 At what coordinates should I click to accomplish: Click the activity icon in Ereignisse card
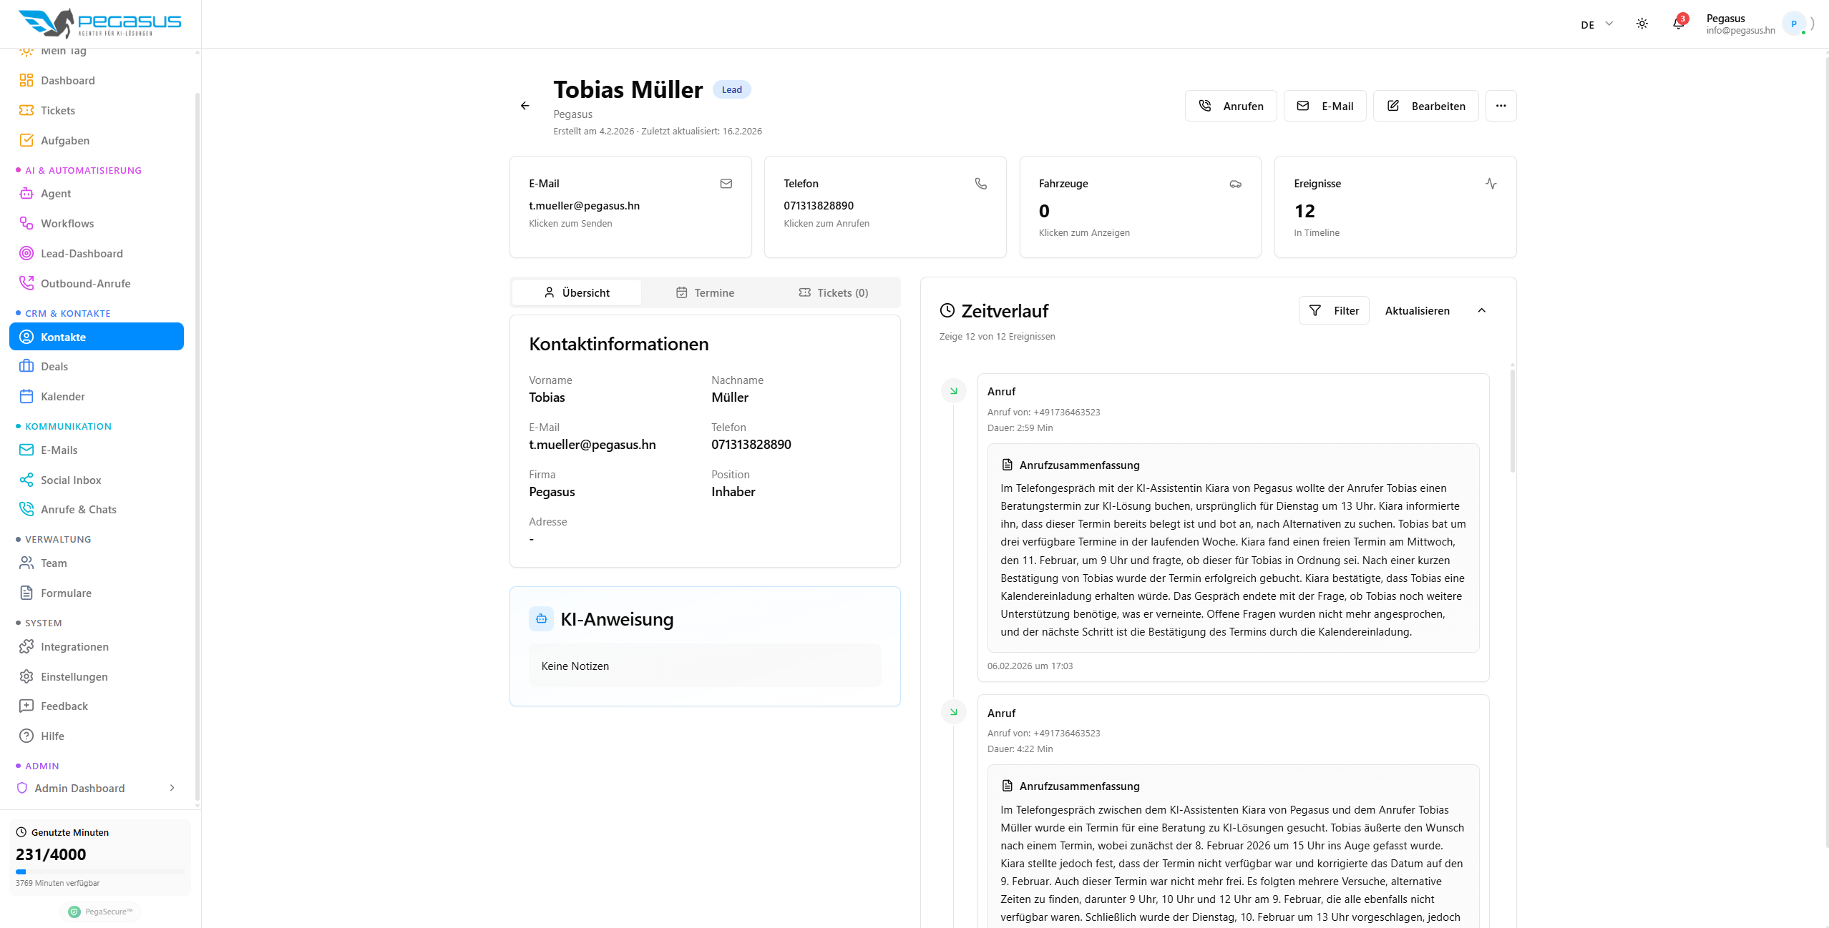(x=1491, y=184)
